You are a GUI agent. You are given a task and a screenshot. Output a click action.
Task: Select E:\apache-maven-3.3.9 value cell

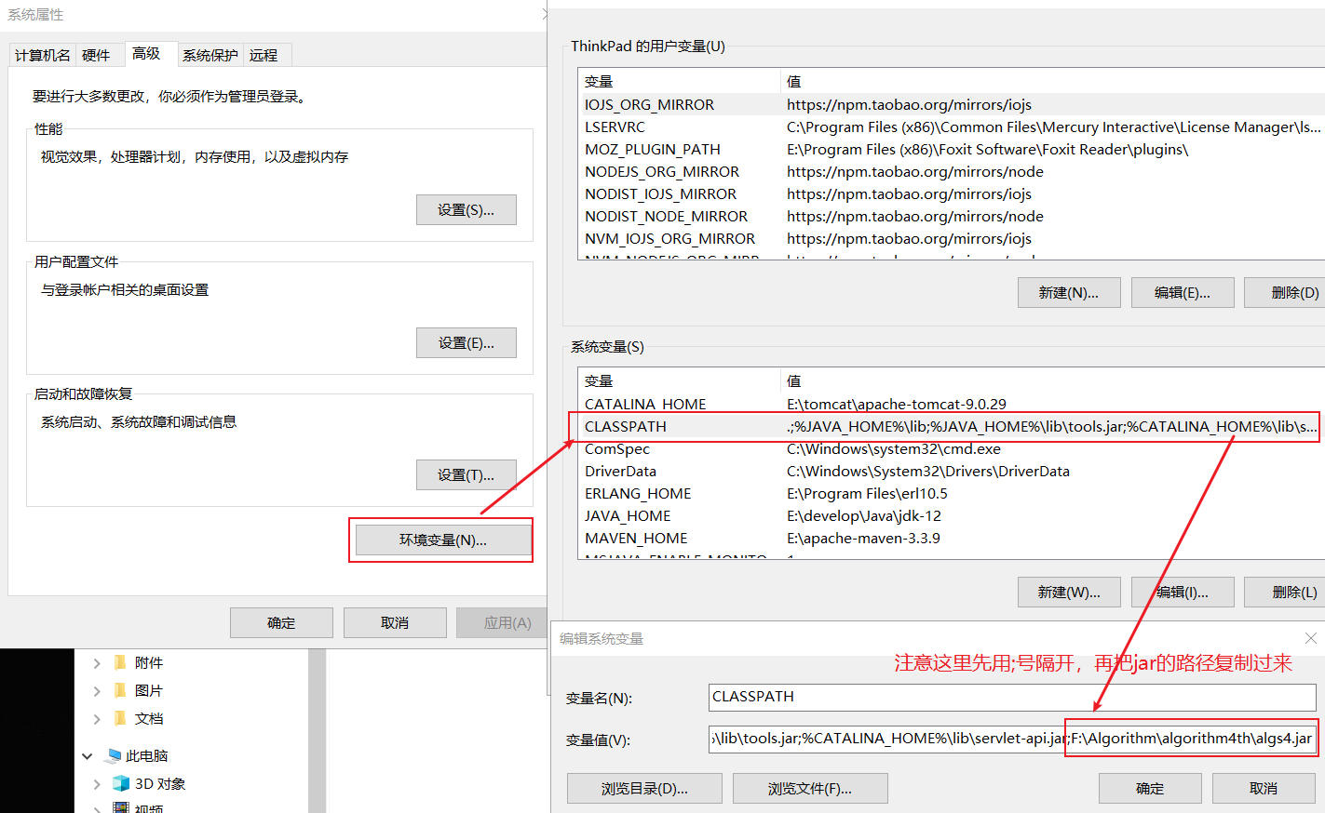click(x=863, y=538)
